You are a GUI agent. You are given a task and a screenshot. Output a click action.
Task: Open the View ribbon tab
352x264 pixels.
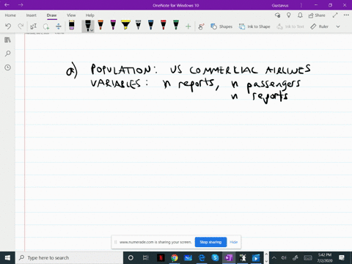point(71,15)
